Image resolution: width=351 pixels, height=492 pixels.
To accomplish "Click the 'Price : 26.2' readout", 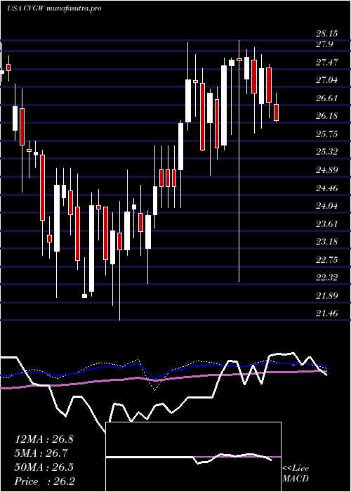I will pyautogui.click(x=45, y=481).
